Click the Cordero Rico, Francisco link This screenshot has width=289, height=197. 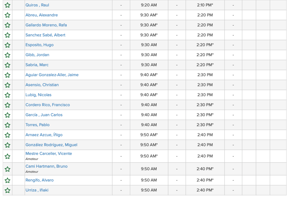click(x=47, y=105)
